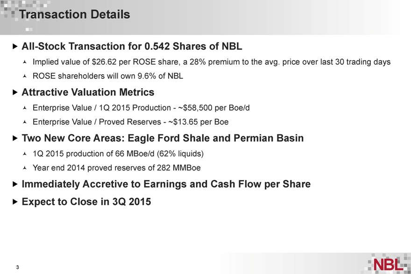Click the Transaction Details slide title
411x274 pixels.
(75, 15)
